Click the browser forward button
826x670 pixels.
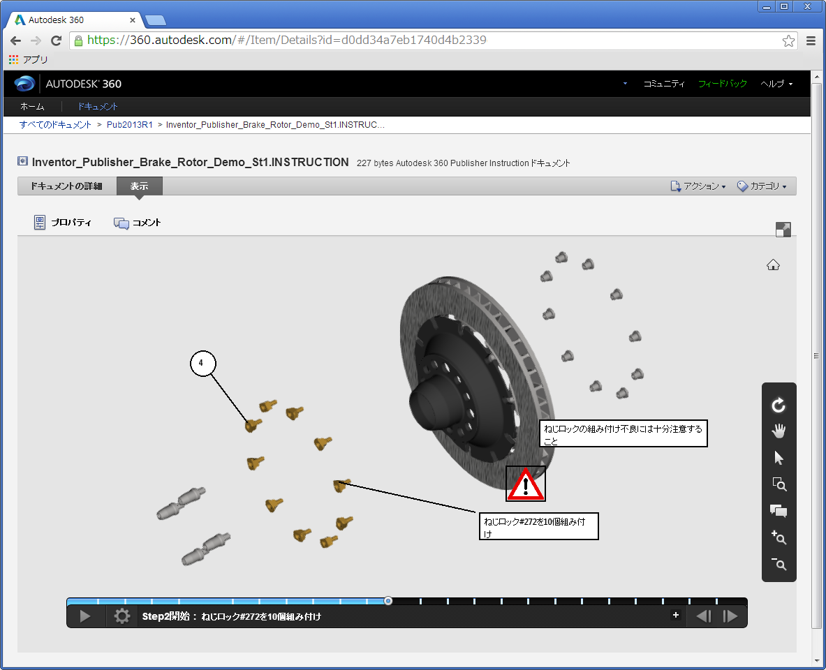36,40
